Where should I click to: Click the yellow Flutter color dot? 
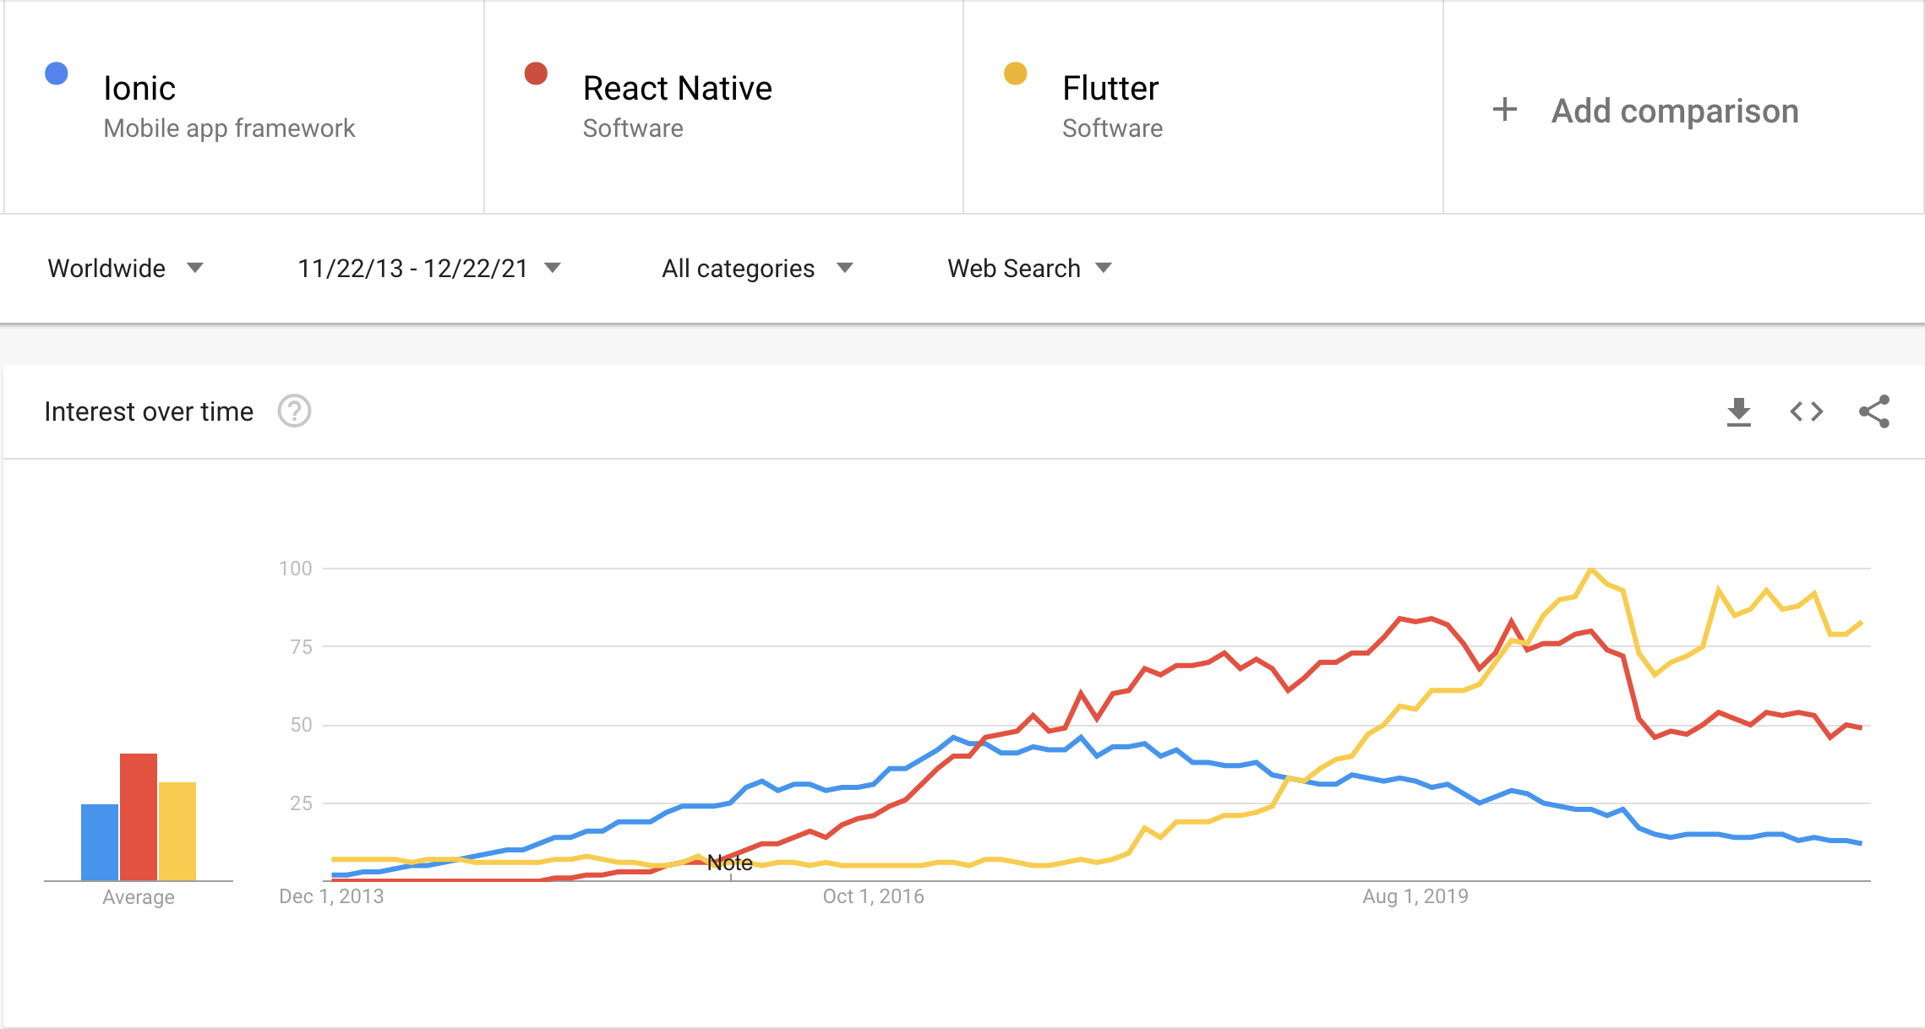pos(1015,73)
